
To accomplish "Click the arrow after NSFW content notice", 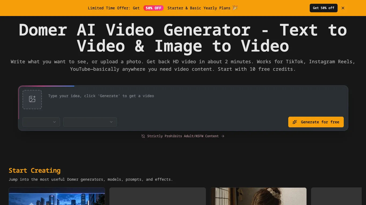I will pyautogui.click(x=223, y=136).
